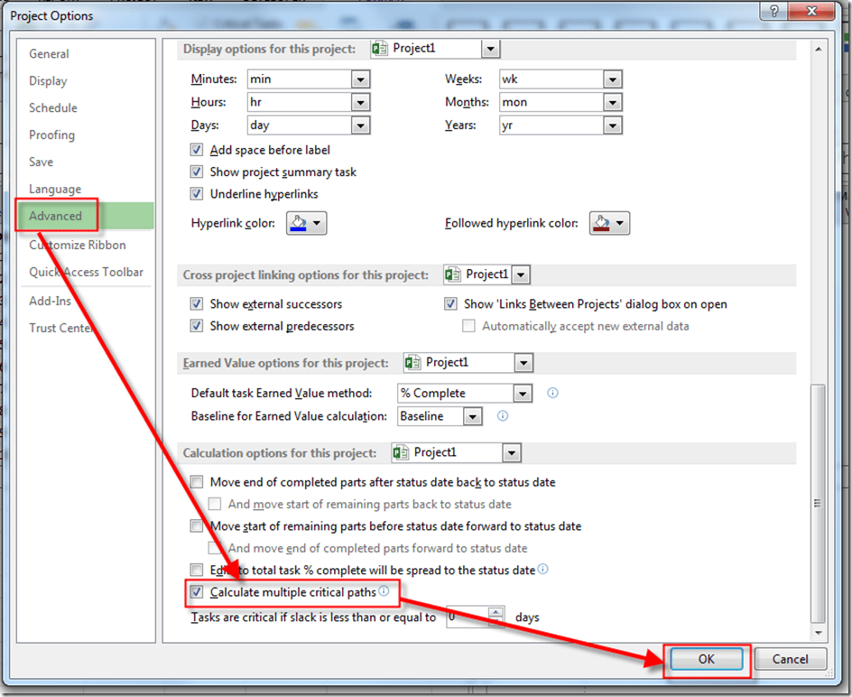Disable Underline hyperlinks checkbox
The height and width of the screenshot is (697, 852).
click(x=197, y=194)
